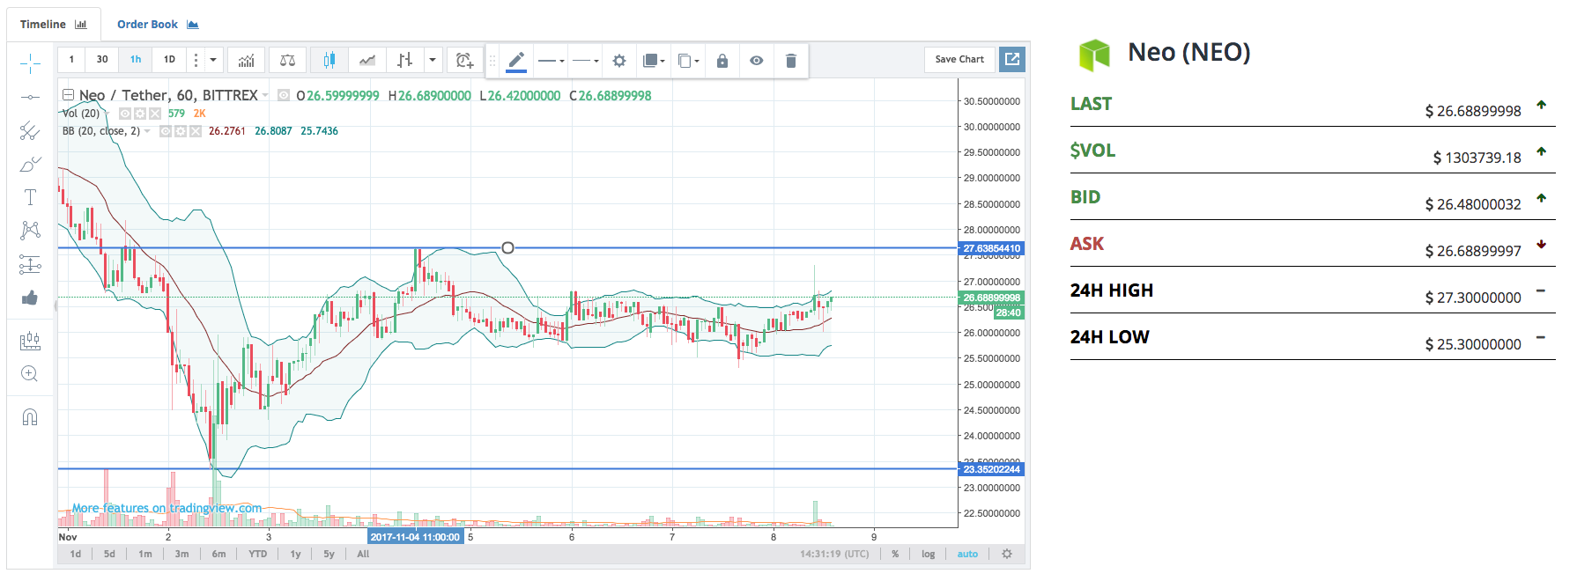Open drawing settings gear in floating toolbar
Viewport: 1577px width, 581px height.
[619, 61]
